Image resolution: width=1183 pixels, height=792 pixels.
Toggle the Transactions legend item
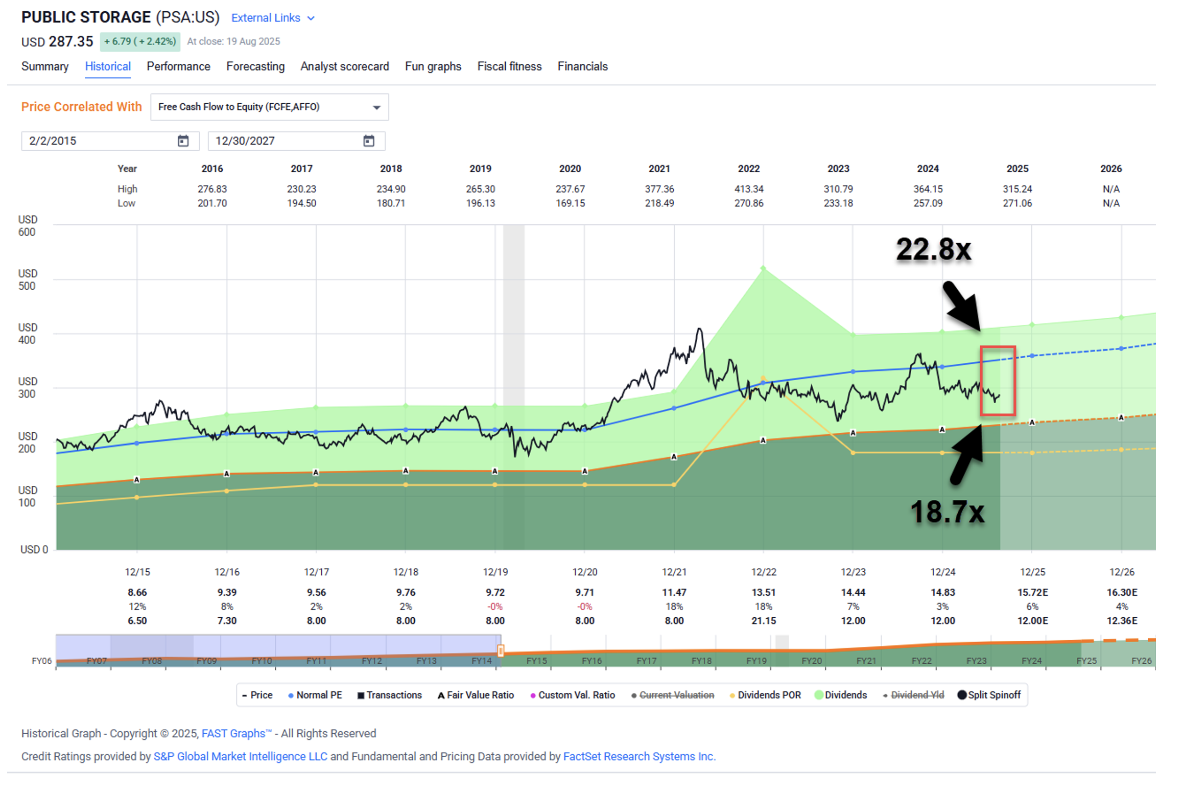tap(389, 695)
